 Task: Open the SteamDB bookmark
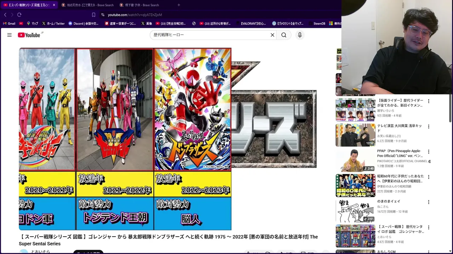(317, 24)
